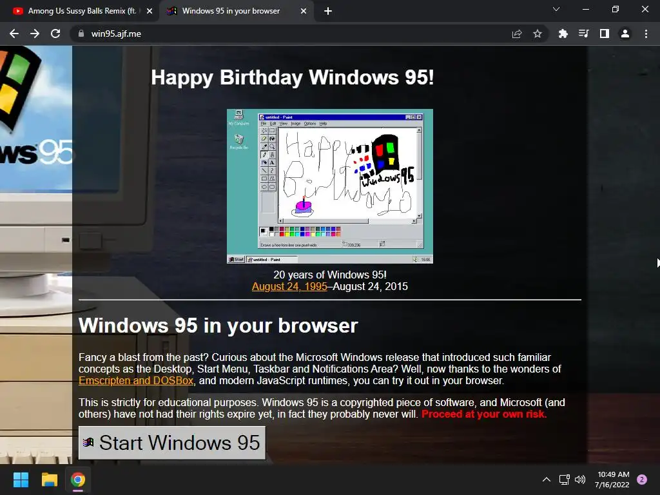Switch to the Among Us Sussy Balls Remix tab
The image size is (660, 495).
click(82, 11)
